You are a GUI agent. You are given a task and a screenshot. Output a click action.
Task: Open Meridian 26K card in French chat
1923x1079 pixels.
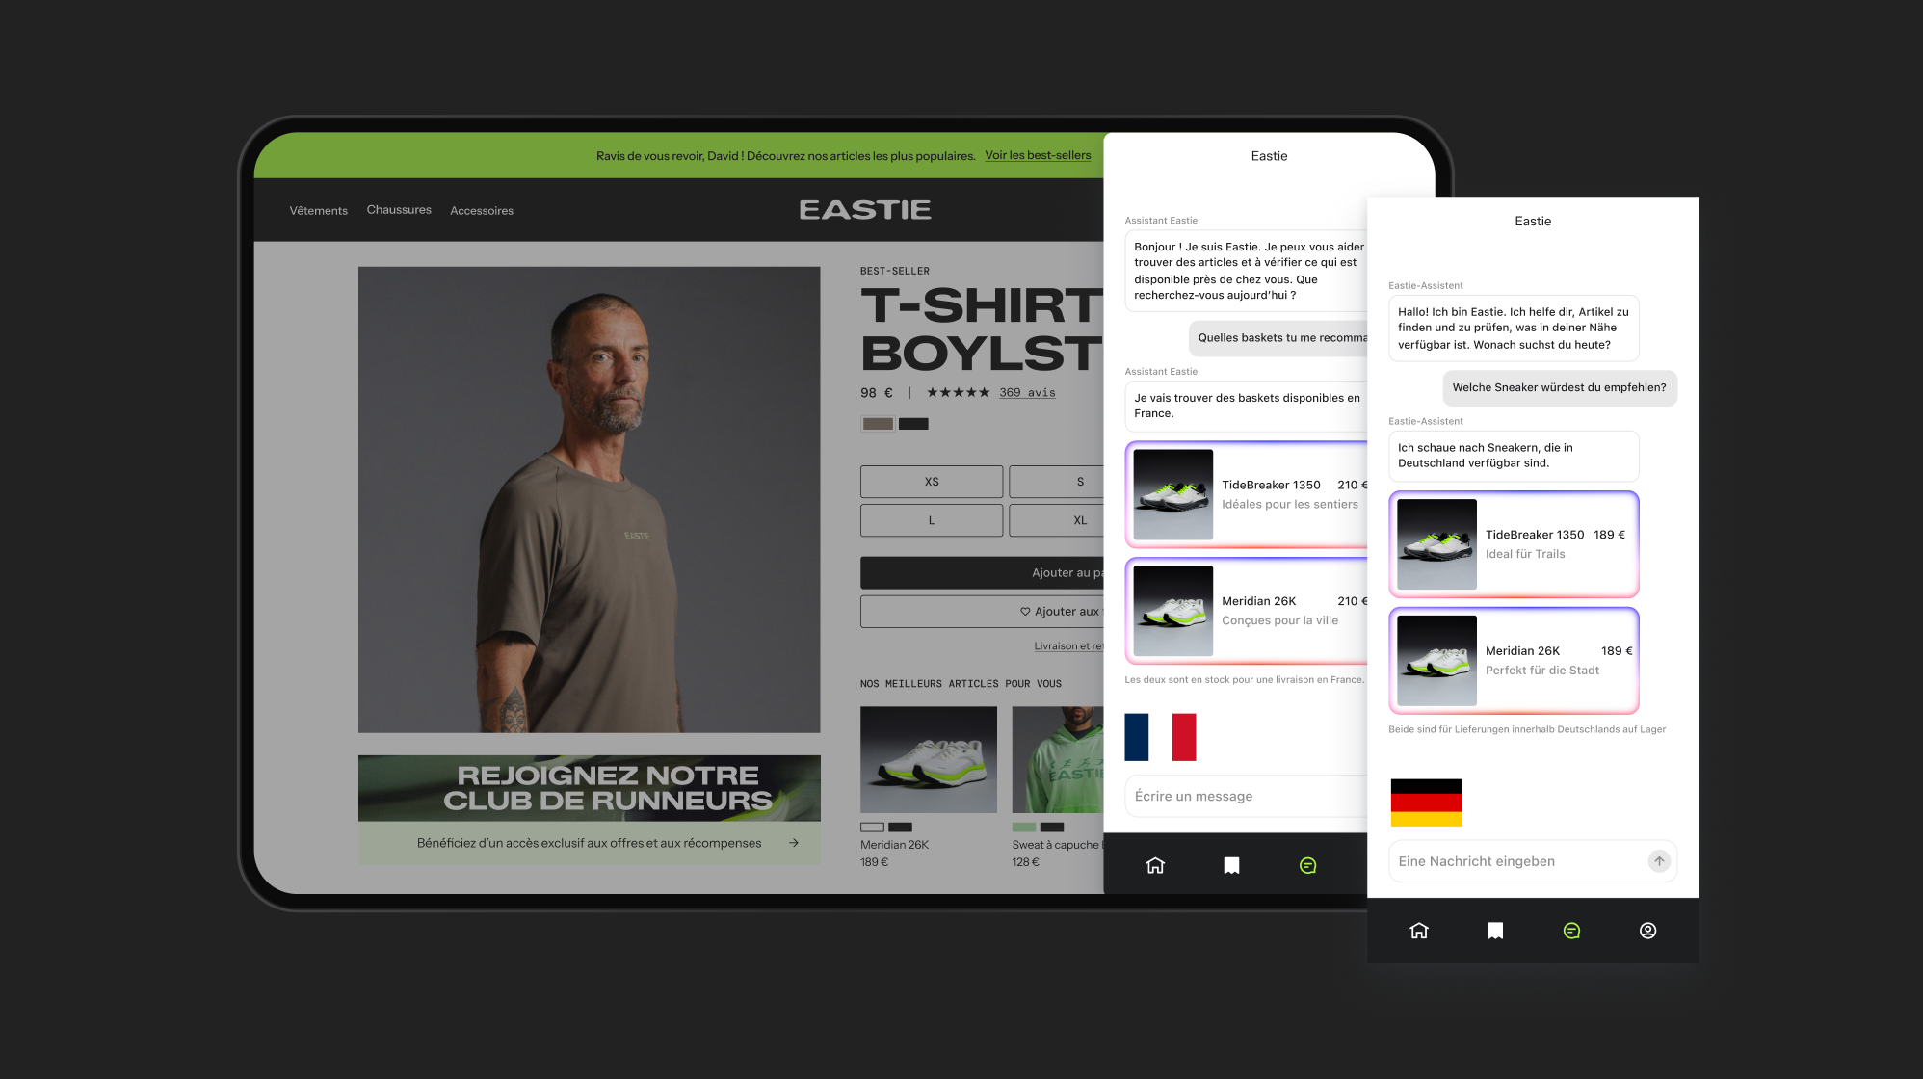[x=1247, y=612]
